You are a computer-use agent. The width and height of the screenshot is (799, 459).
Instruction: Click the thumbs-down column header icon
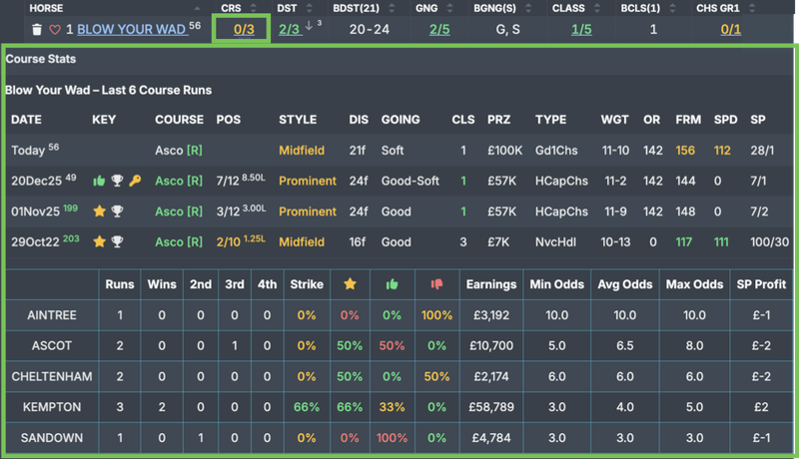[435, 284]
